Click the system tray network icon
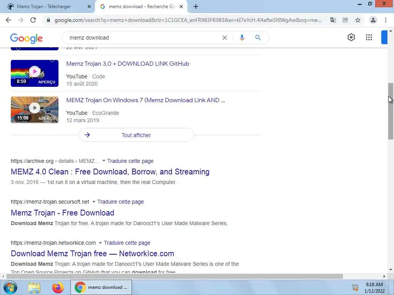 click(355, 287)
